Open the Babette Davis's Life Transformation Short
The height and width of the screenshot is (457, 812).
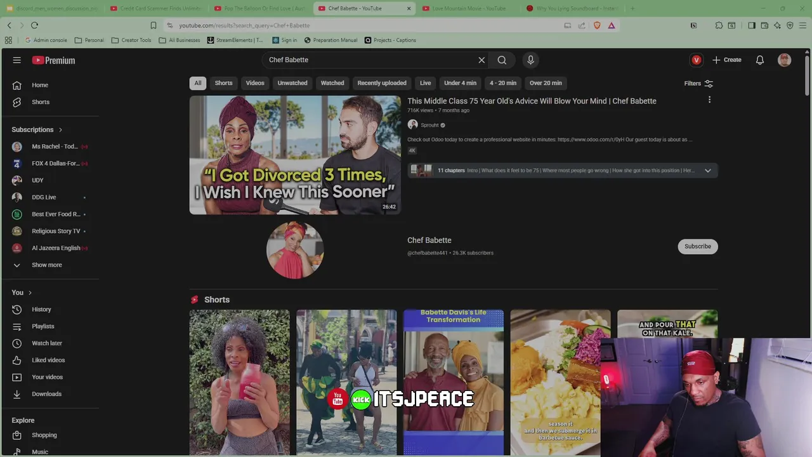[454, 383]
